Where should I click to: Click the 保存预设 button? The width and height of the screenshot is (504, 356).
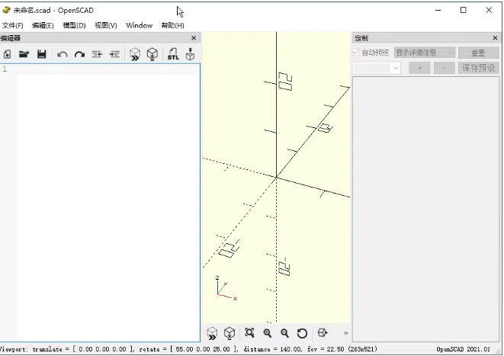tap(478, 68)
